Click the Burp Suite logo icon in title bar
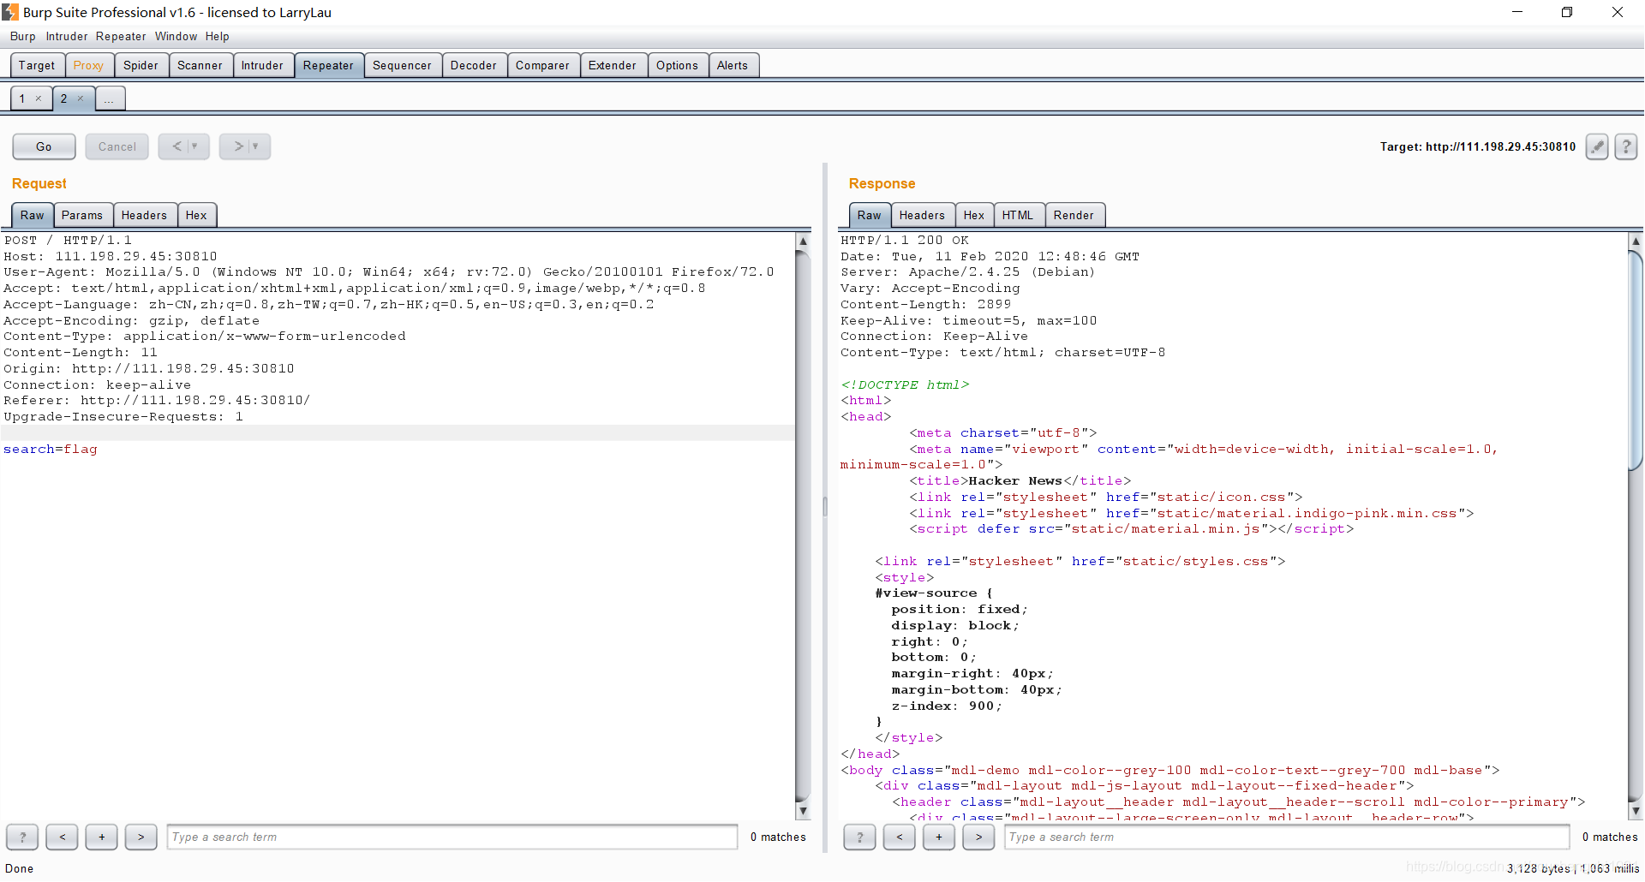 9,12
